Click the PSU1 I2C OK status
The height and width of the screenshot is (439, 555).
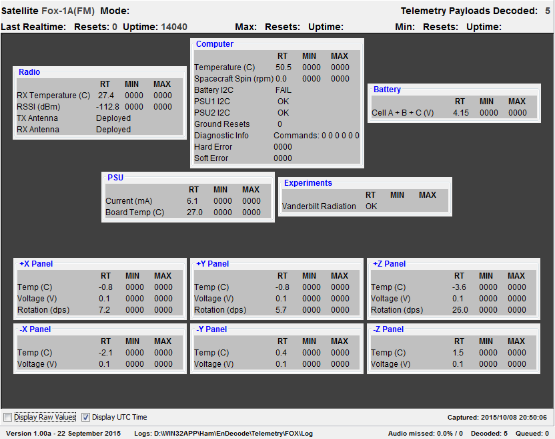(x=283, y=102)
